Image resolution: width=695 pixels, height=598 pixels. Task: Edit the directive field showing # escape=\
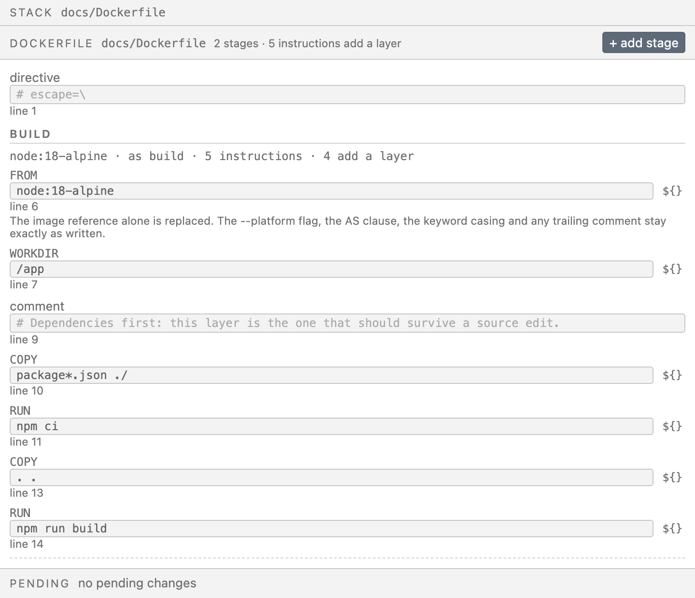pyautogui.click(x=347, y=95)
